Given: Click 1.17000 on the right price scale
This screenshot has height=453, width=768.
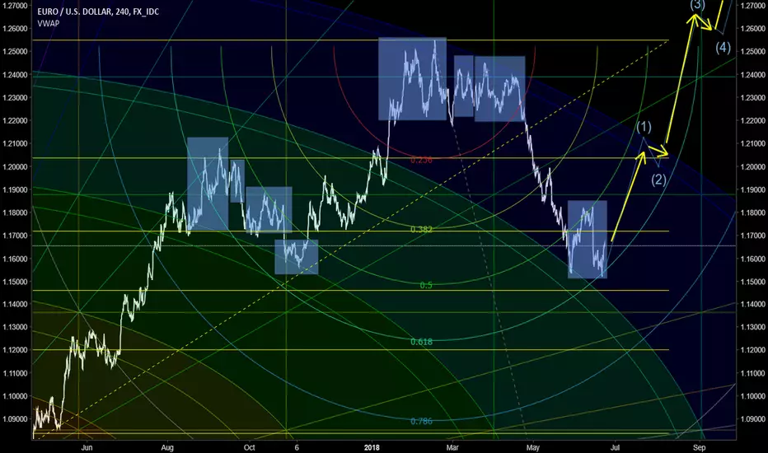Looking at the screenshot, I should (753, 236).
